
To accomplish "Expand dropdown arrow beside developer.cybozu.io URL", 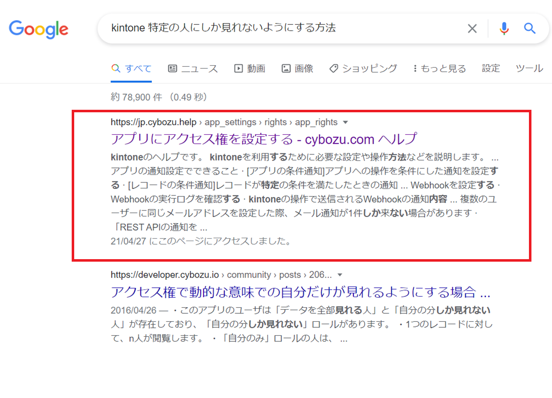I will [340, 275].
